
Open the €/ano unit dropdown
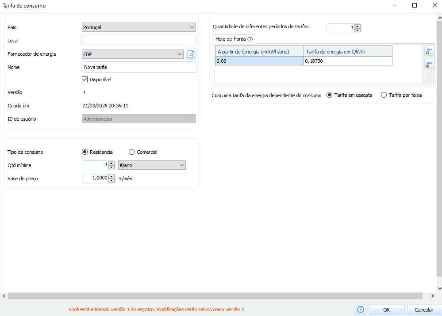click(x=152, y=165)
